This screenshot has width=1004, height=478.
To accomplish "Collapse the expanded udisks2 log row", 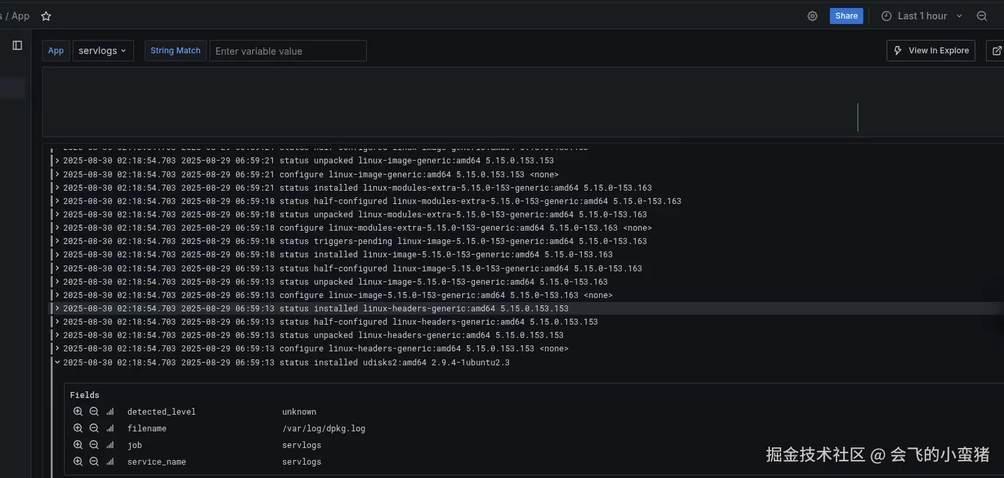I will pos(57,363).
